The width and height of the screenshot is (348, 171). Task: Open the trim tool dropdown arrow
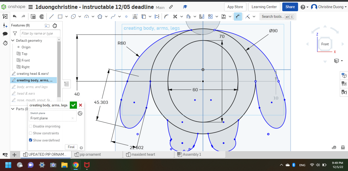pos(182,17)
